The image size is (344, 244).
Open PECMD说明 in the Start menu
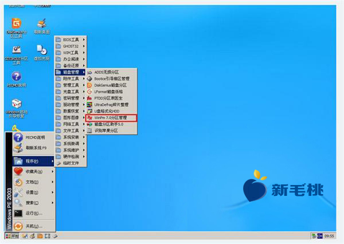click(x=34, y=137)
